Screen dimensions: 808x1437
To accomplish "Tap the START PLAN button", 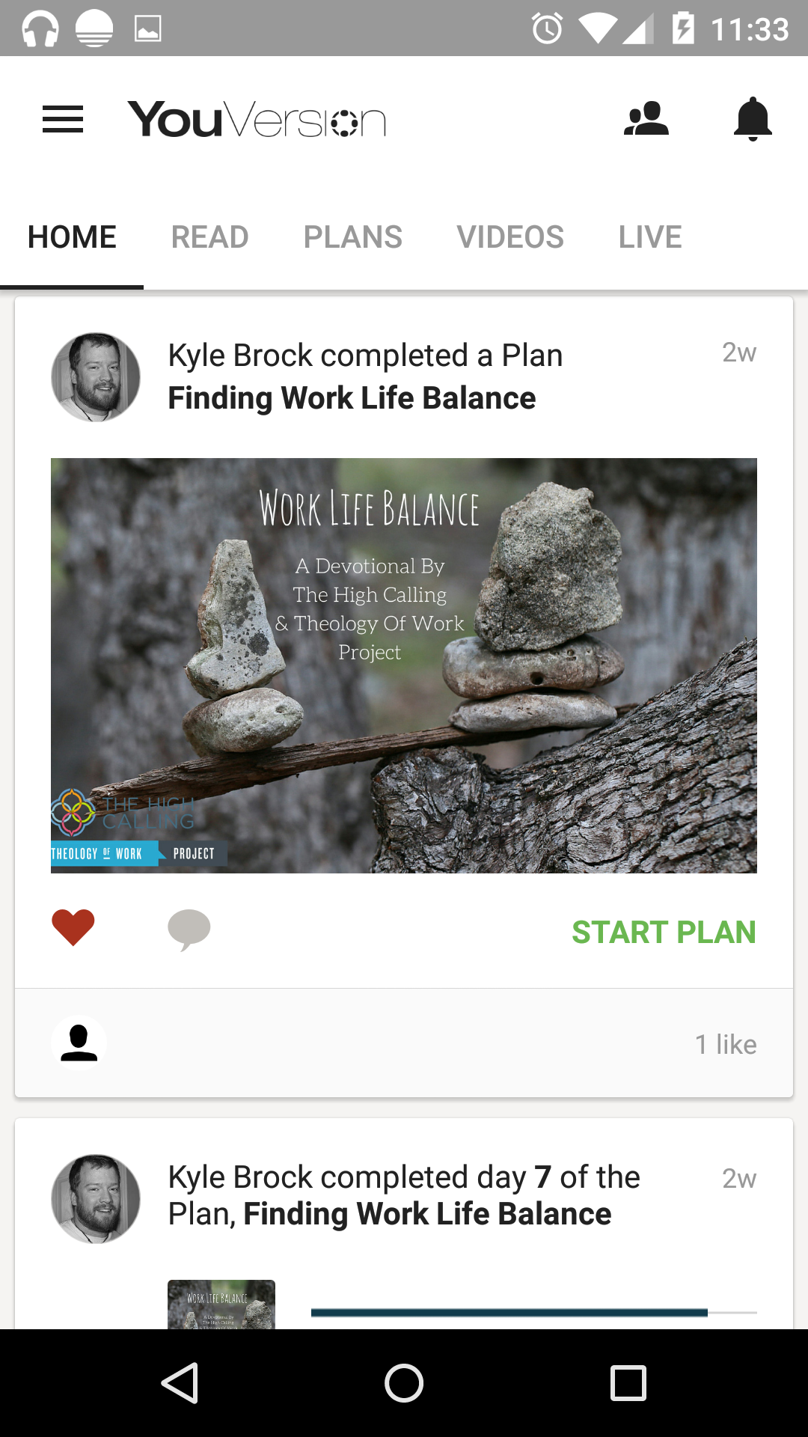I will pos(664,932).
